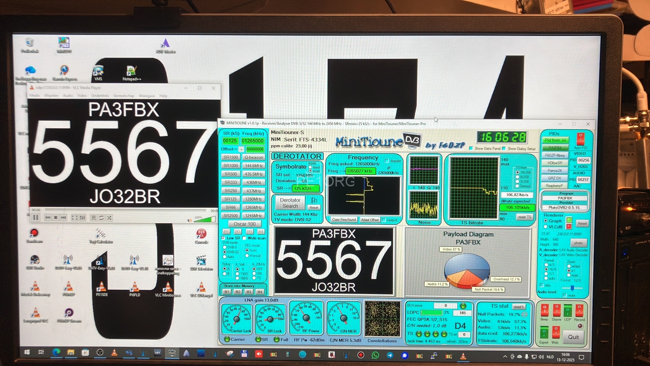The height and width of the screenshot is (366, 650).
Task: Open the Audio menu in VLC
Action: click(68, 96)
